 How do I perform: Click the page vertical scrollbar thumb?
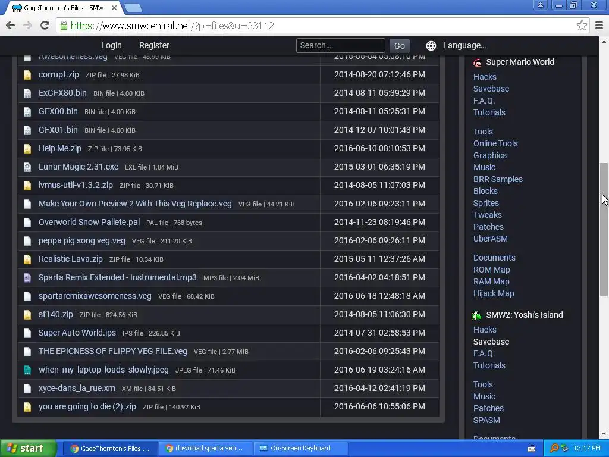coord(604,229)
